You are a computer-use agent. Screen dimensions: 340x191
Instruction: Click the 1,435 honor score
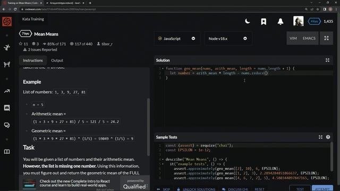click(328, 21)
